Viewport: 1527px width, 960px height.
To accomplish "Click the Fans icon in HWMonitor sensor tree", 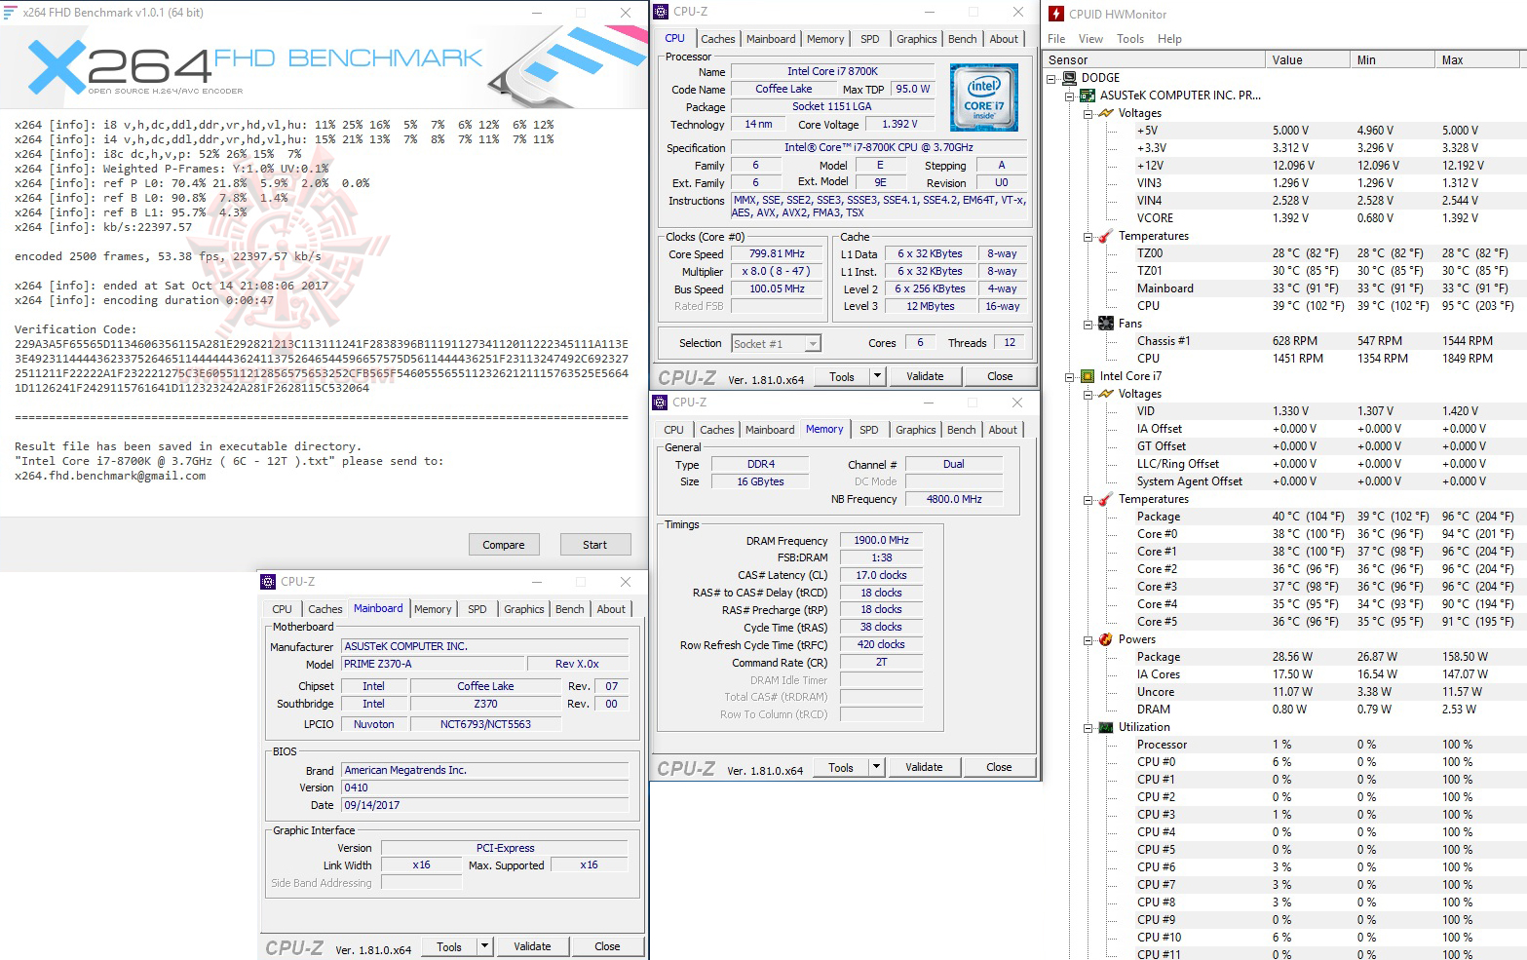I will [1104, 323].
